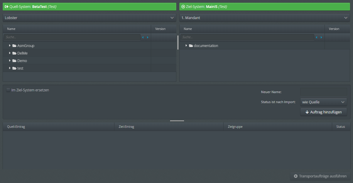Image resolution: width=353 pixels, height=183 pixels.
Task: Click Zielgruppe column header
Action: (x=278, y=127)
